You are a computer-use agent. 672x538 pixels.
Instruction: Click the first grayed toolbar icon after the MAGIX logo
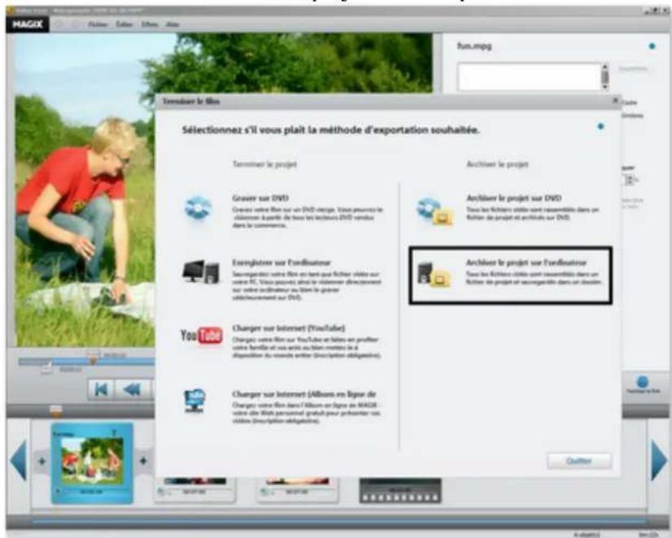click(x=59, y=24)
